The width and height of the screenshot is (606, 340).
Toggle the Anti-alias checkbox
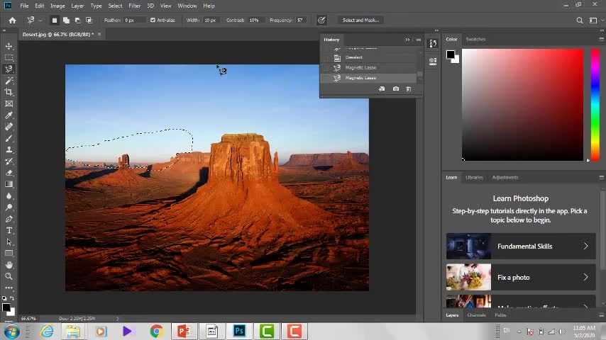coord(153,20)
